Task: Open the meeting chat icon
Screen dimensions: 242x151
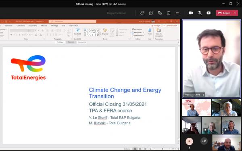Action: pyautogui.click(x=151, y=13)
